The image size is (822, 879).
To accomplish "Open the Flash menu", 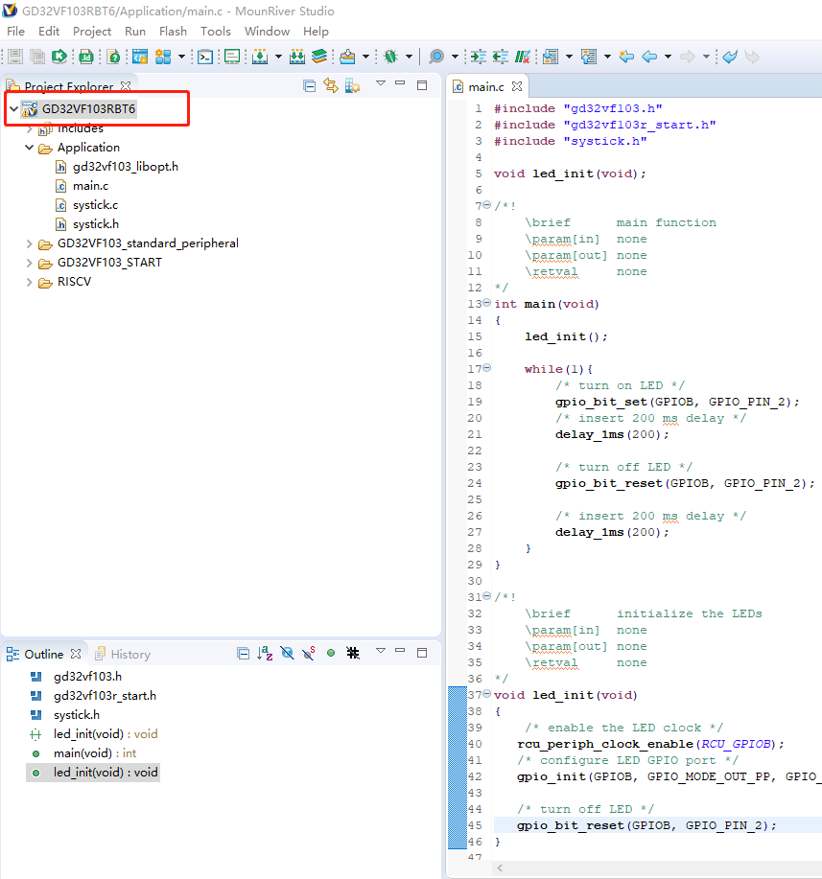I will coord(173,32).
